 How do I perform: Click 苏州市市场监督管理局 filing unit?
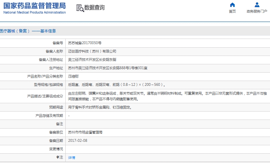tap(85, 132)
